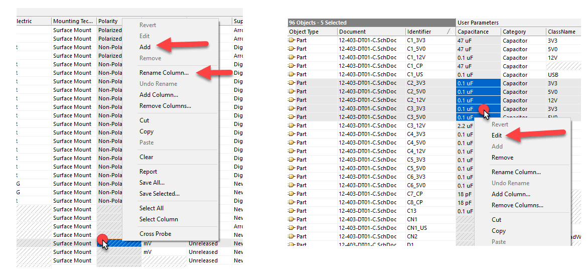Click the Part icon in the C13 row
The width and height of the screenshot is (587, 276).
coord(291,211)
